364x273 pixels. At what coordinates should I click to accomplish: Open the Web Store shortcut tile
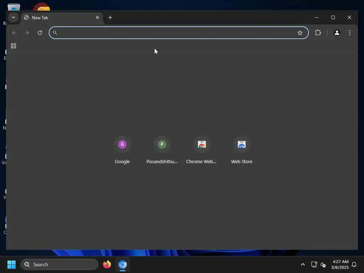click(242, 150)
